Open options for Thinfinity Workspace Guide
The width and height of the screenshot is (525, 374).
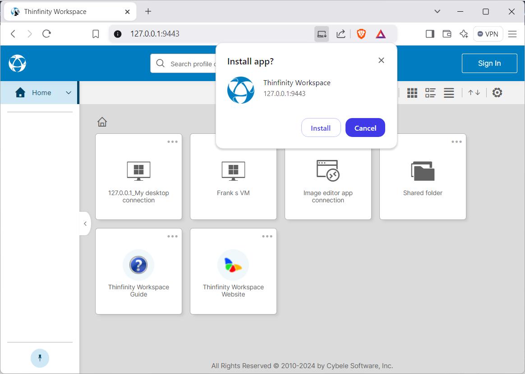pos(172,237)
